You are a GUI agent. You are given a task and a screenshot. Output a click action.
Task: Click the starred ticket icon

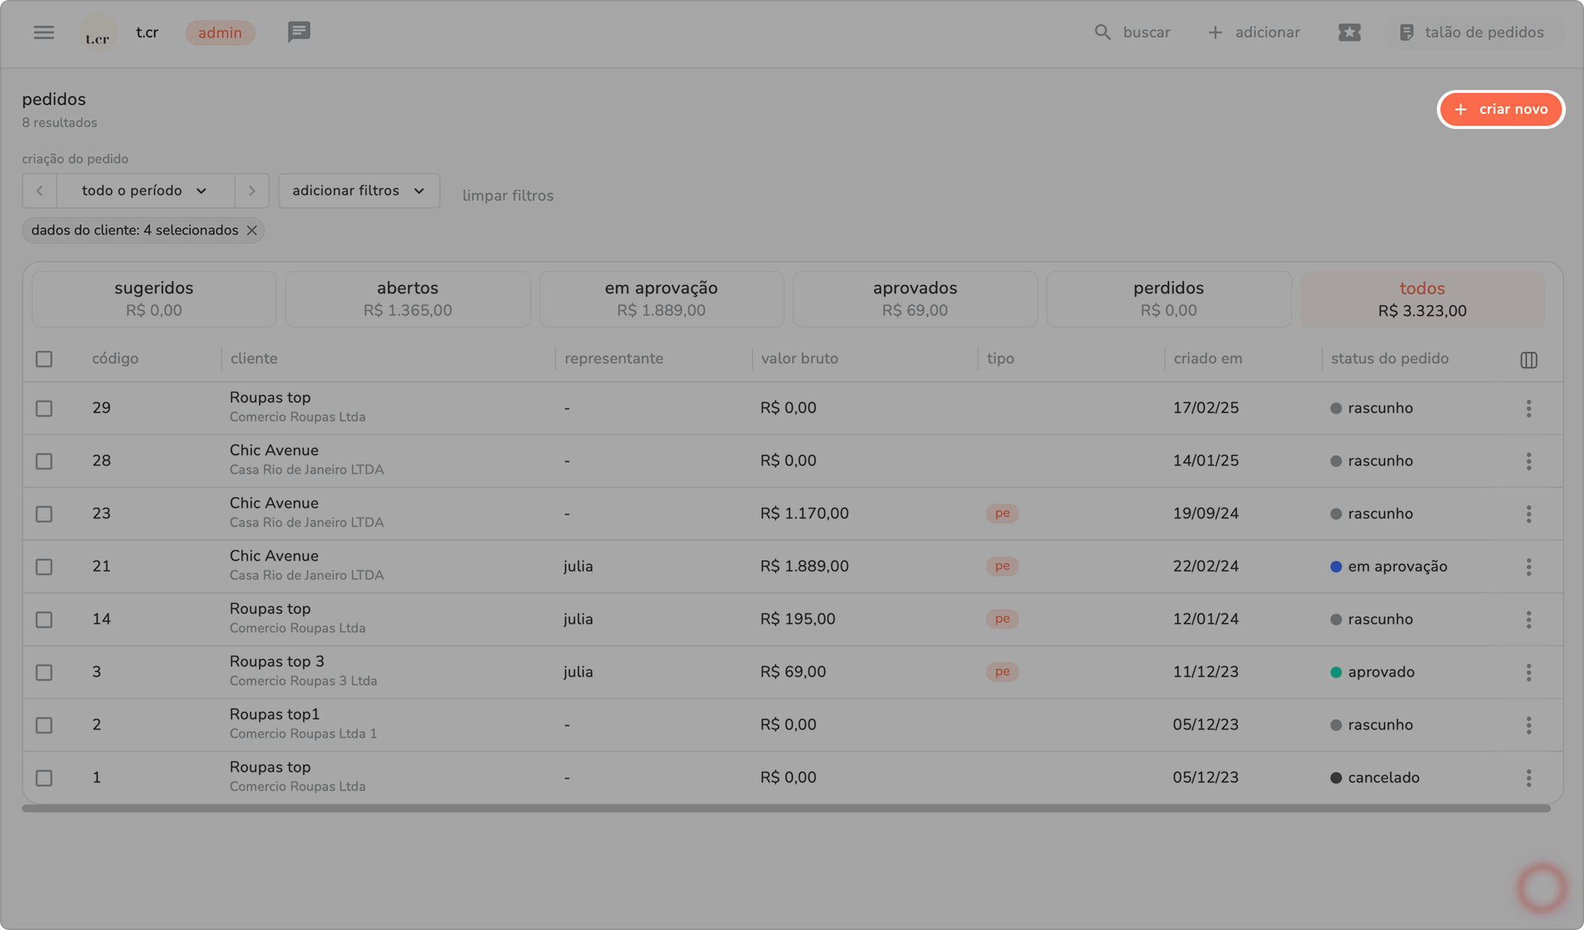(x=1348, y=32)
